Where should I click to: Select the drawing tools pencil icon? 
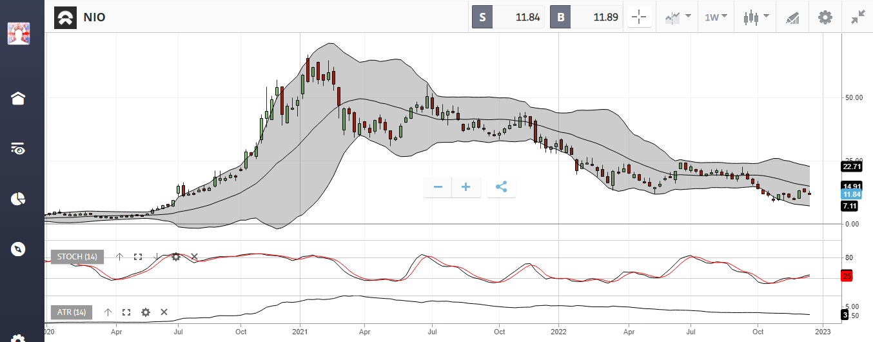pos(792,17)
